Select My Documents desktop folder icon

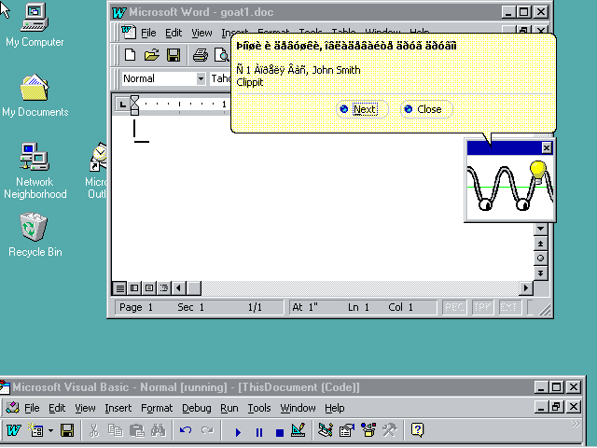pos(35,96)
